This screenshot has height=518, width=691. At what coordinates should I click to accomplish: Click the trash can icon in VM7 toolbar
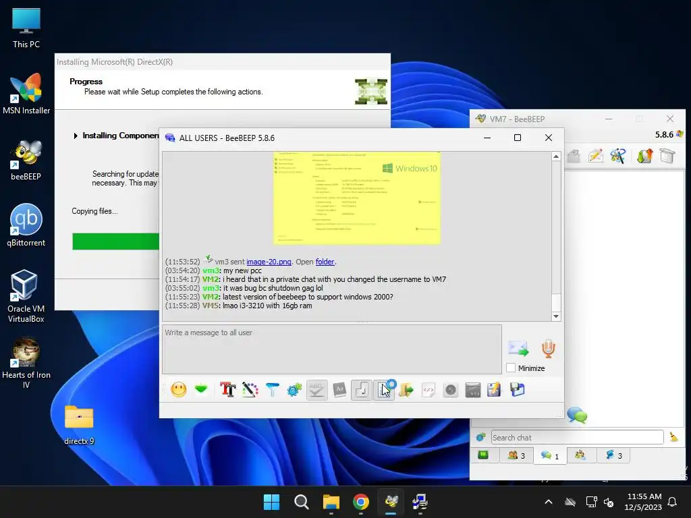tap(667, 156)
